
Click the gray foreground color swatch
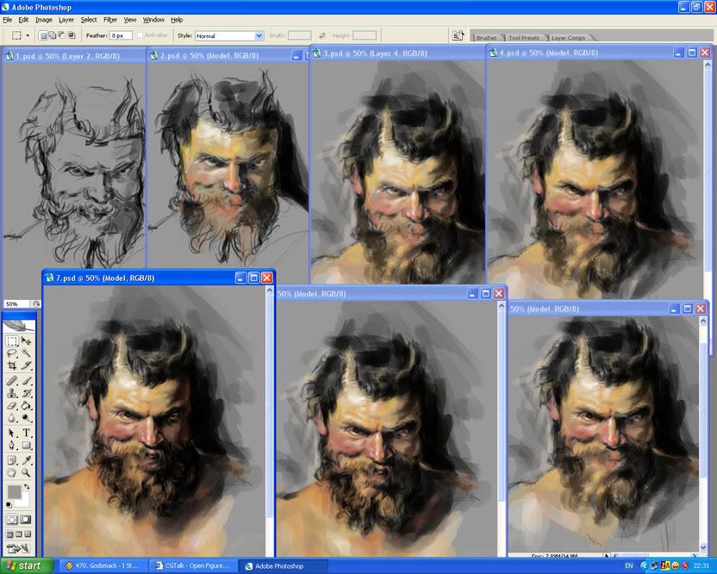[x=14, y=492]
